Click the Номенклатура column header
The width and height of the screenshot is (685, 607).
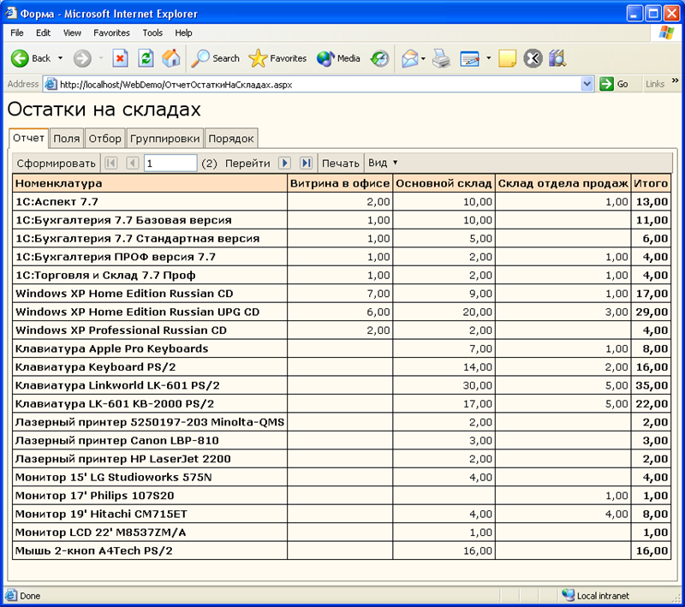(x=150, y=183)
